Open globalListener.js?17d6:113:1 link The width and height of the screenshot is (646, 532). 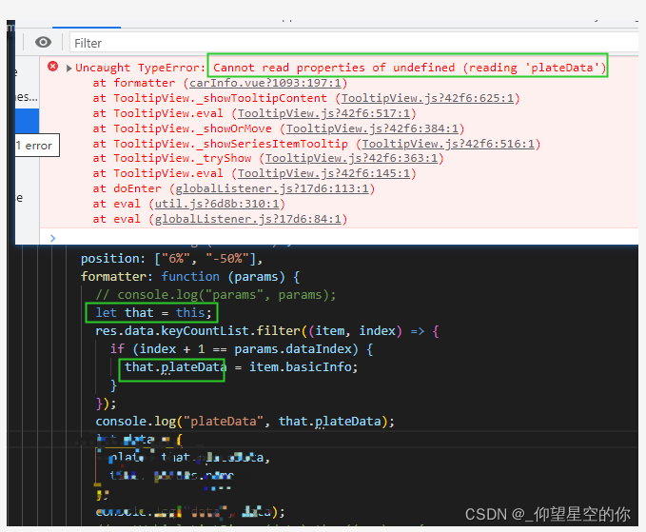(x=250, y=188)
